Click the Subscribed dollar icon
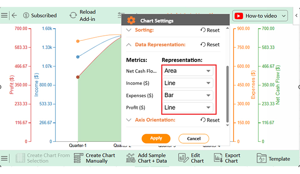Screen dimensions: 300x174 26,15
